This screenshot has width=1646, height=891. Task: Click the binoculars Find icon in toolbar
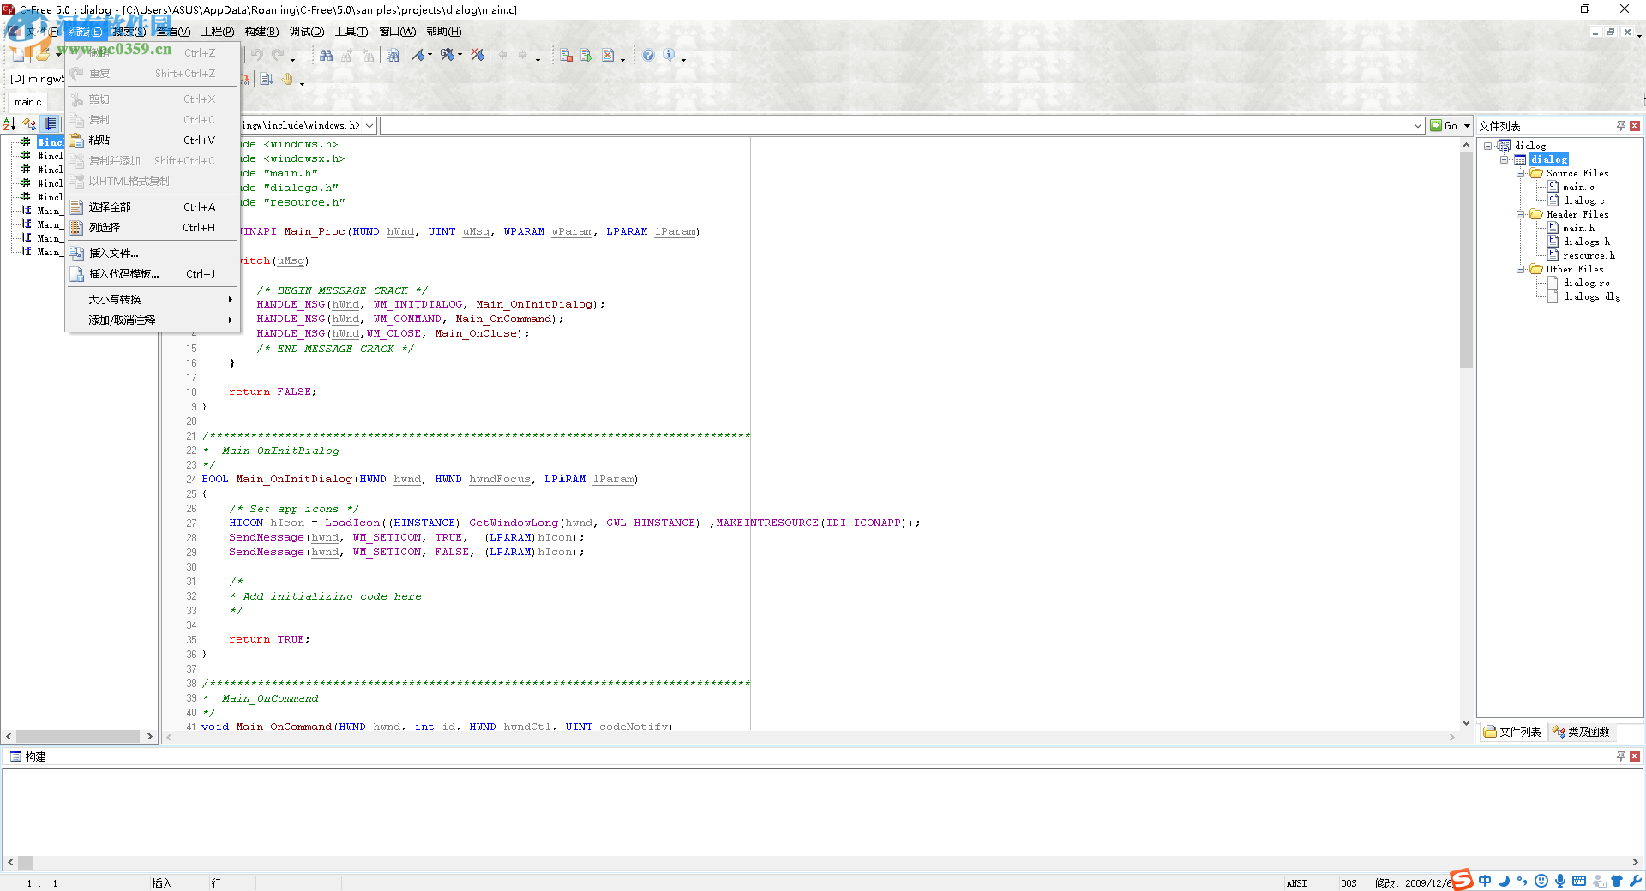[326, 56]
